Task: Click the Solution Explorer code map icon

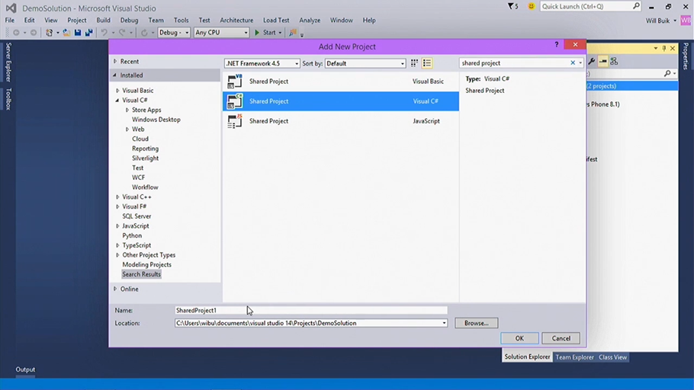Action: [x=614, y=62]
